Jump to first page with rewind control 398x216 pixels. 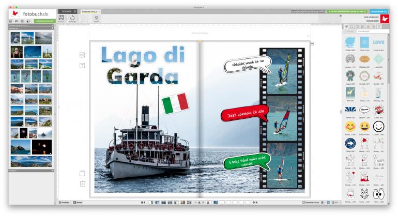tap(143, 202)
